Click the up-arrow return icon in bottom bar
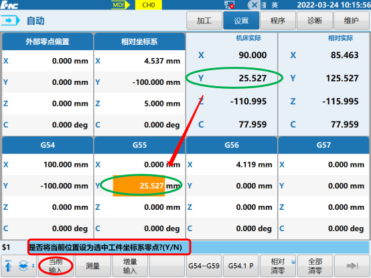The image size is (371, 278). 8,266
